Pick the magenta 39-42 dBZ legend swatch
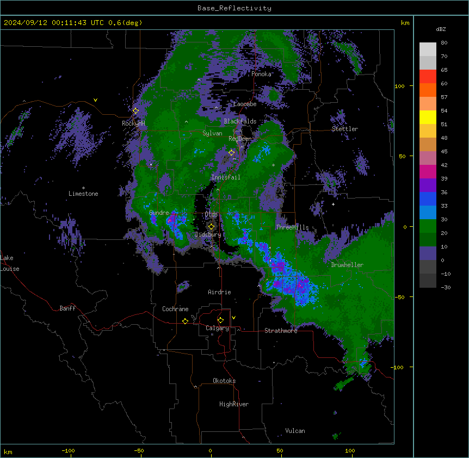 (x=428, y=171)
